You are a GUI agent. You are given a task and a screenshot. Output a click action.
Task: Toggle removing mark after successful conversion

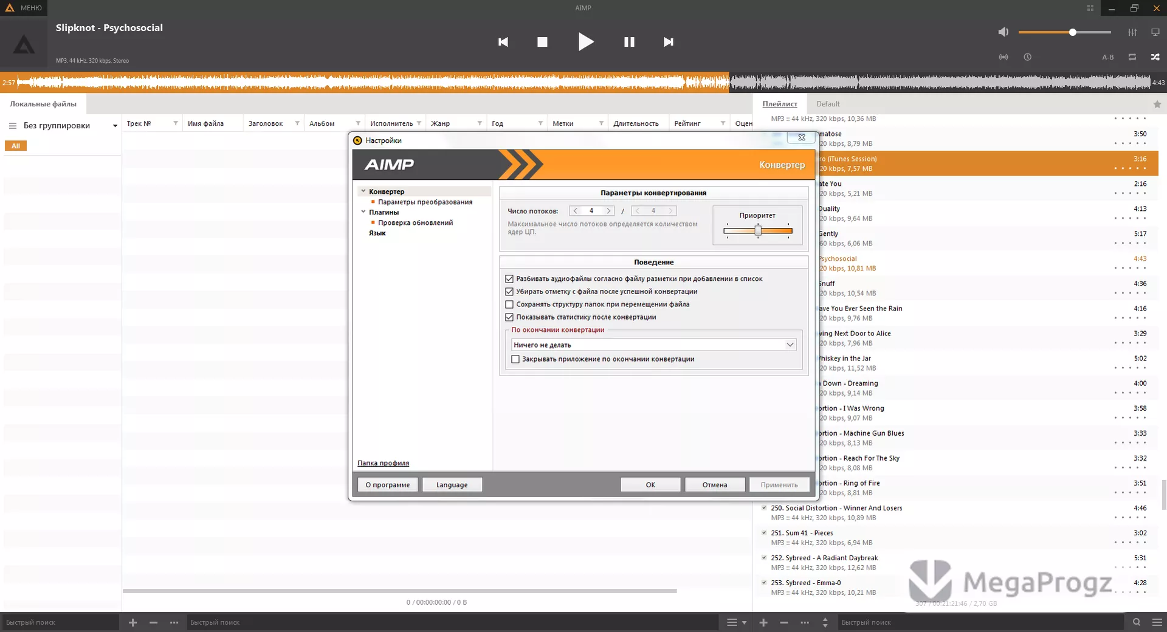(x=509, y=292)
